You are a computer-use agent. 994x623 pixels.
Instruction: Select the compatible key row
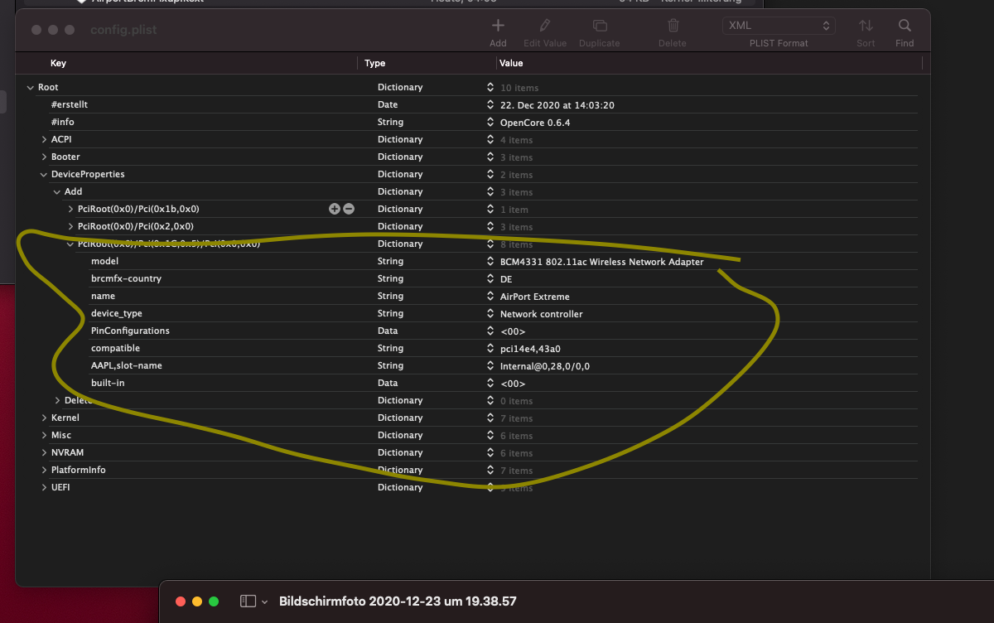coord(115,348)
